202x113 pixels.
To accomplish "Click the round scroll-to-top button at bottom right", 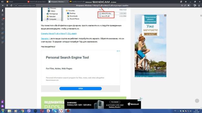I will (x=197, y=101).
